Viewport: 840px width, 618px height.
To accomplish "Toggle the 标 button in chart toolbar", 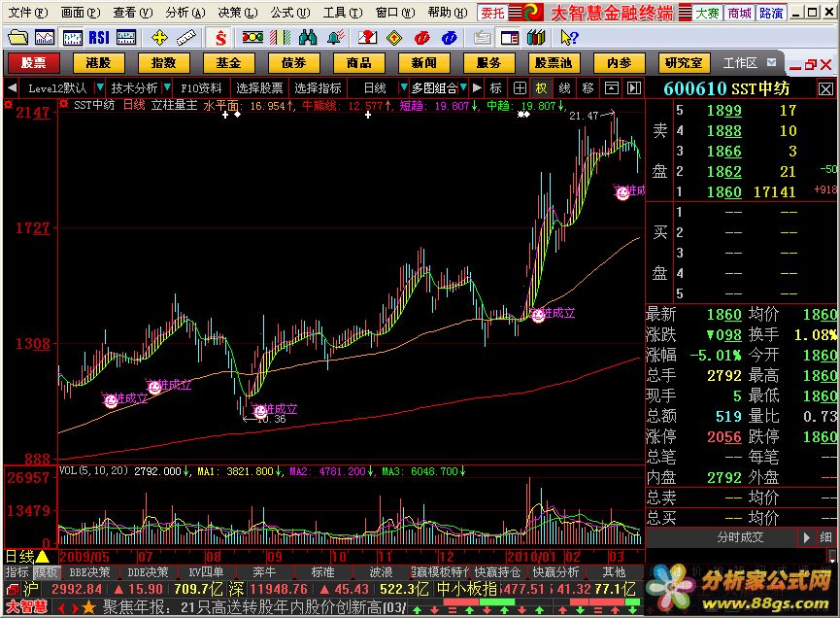I will coord(495,87).
